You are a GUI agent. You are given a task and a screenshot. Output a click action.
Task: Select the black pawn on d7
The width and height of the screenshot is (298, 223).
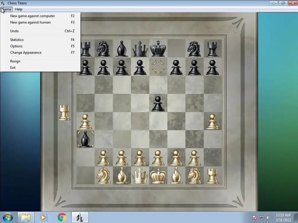140,67
